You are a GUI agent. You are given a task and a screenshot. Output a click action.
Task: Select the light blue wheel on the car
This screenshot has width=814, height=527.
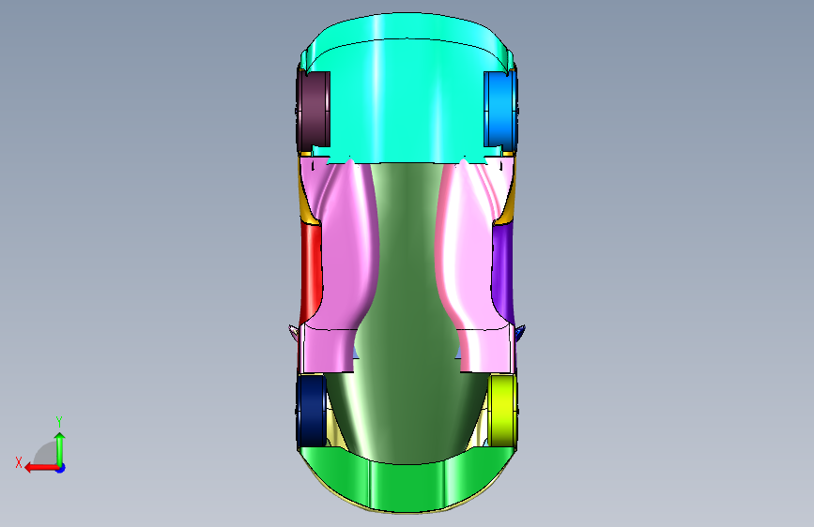click(x=500, y=110)
